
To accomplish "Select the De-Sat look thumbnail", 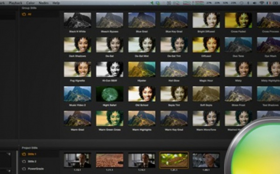I will pos(110,45).
